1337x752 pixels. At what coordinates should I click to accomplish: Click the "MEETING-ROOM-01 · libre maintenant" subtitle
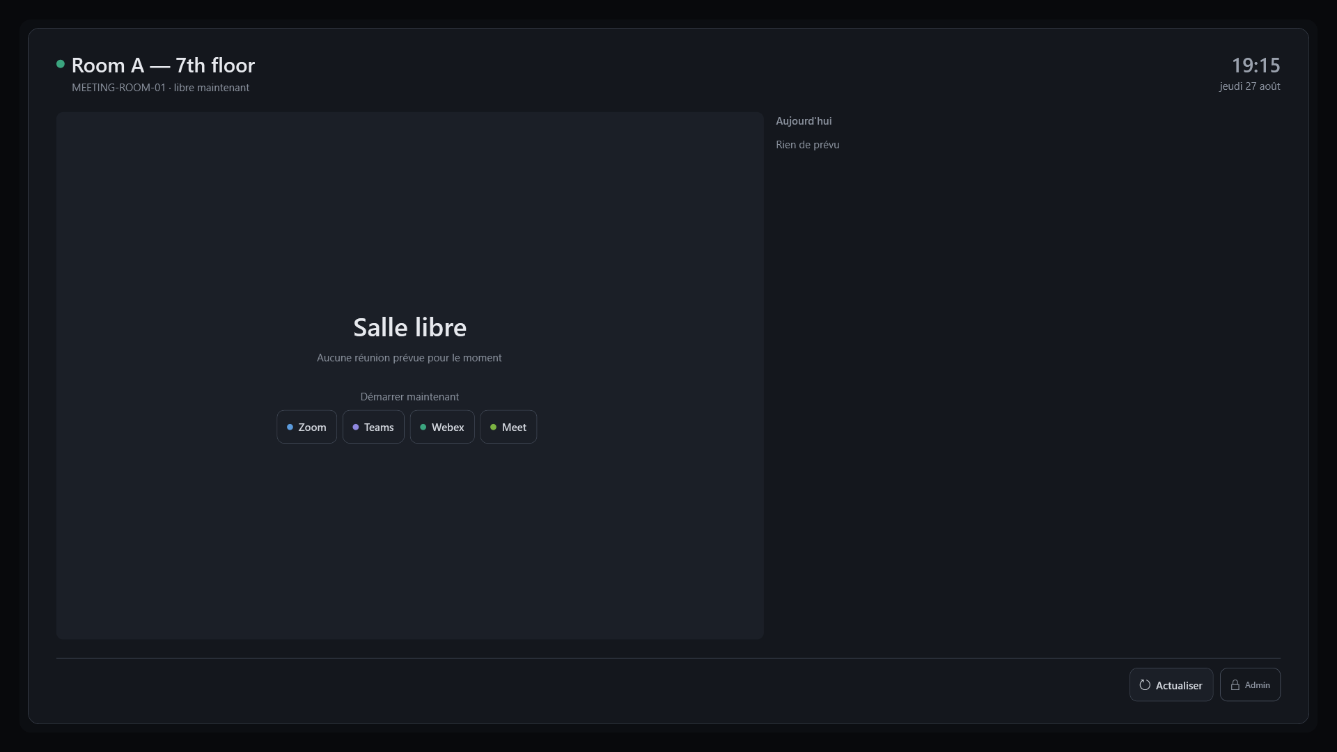160,88
